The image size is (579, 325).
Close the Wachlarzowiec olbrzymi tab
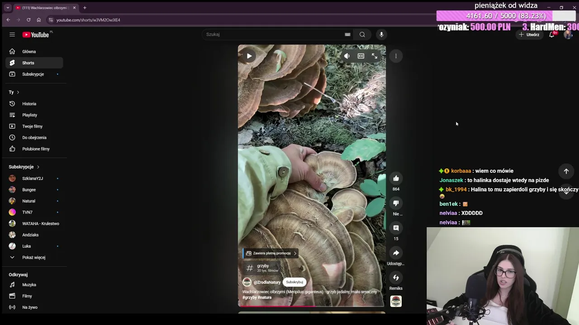tap(74, 8)
